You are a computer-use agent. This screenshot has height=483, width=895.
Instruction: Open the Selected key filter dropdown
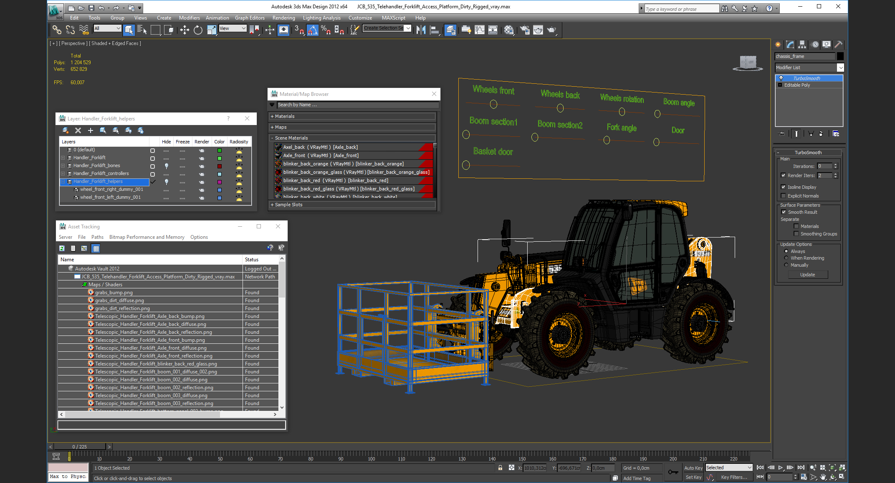729,468
